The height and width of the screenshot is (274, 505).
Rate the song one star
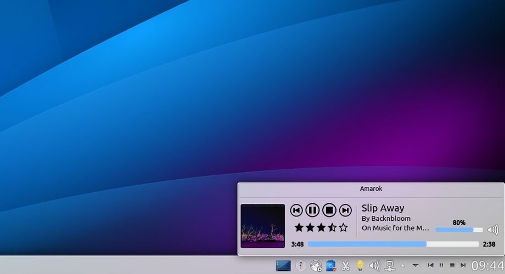299,227
